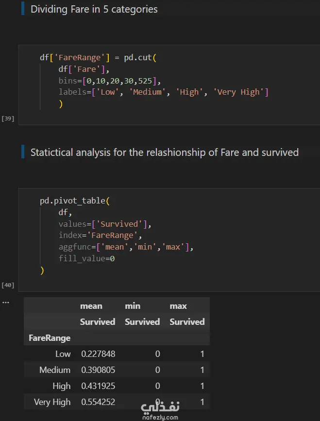Open the output actions ellipsis menu
The image size is (320, 421).
tap(6, 302)
